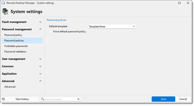Viewport: 195px width, 106px height.
Task: Expand the Common section
Action: coord(40,66)
